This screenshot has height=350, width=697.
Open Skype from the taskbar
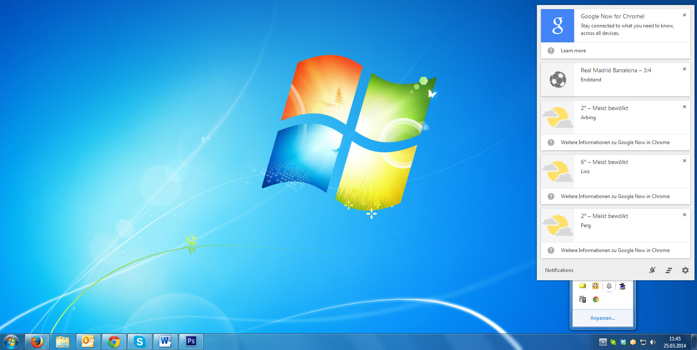pyautogui.click(x=140, y=342)
